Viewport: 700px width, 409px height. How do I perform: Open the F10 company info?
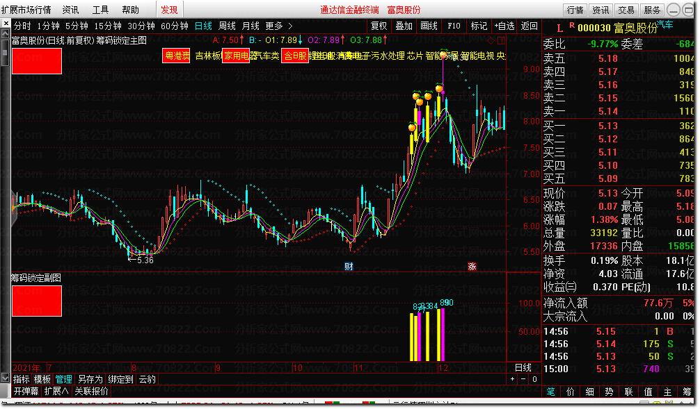point(454,26)
